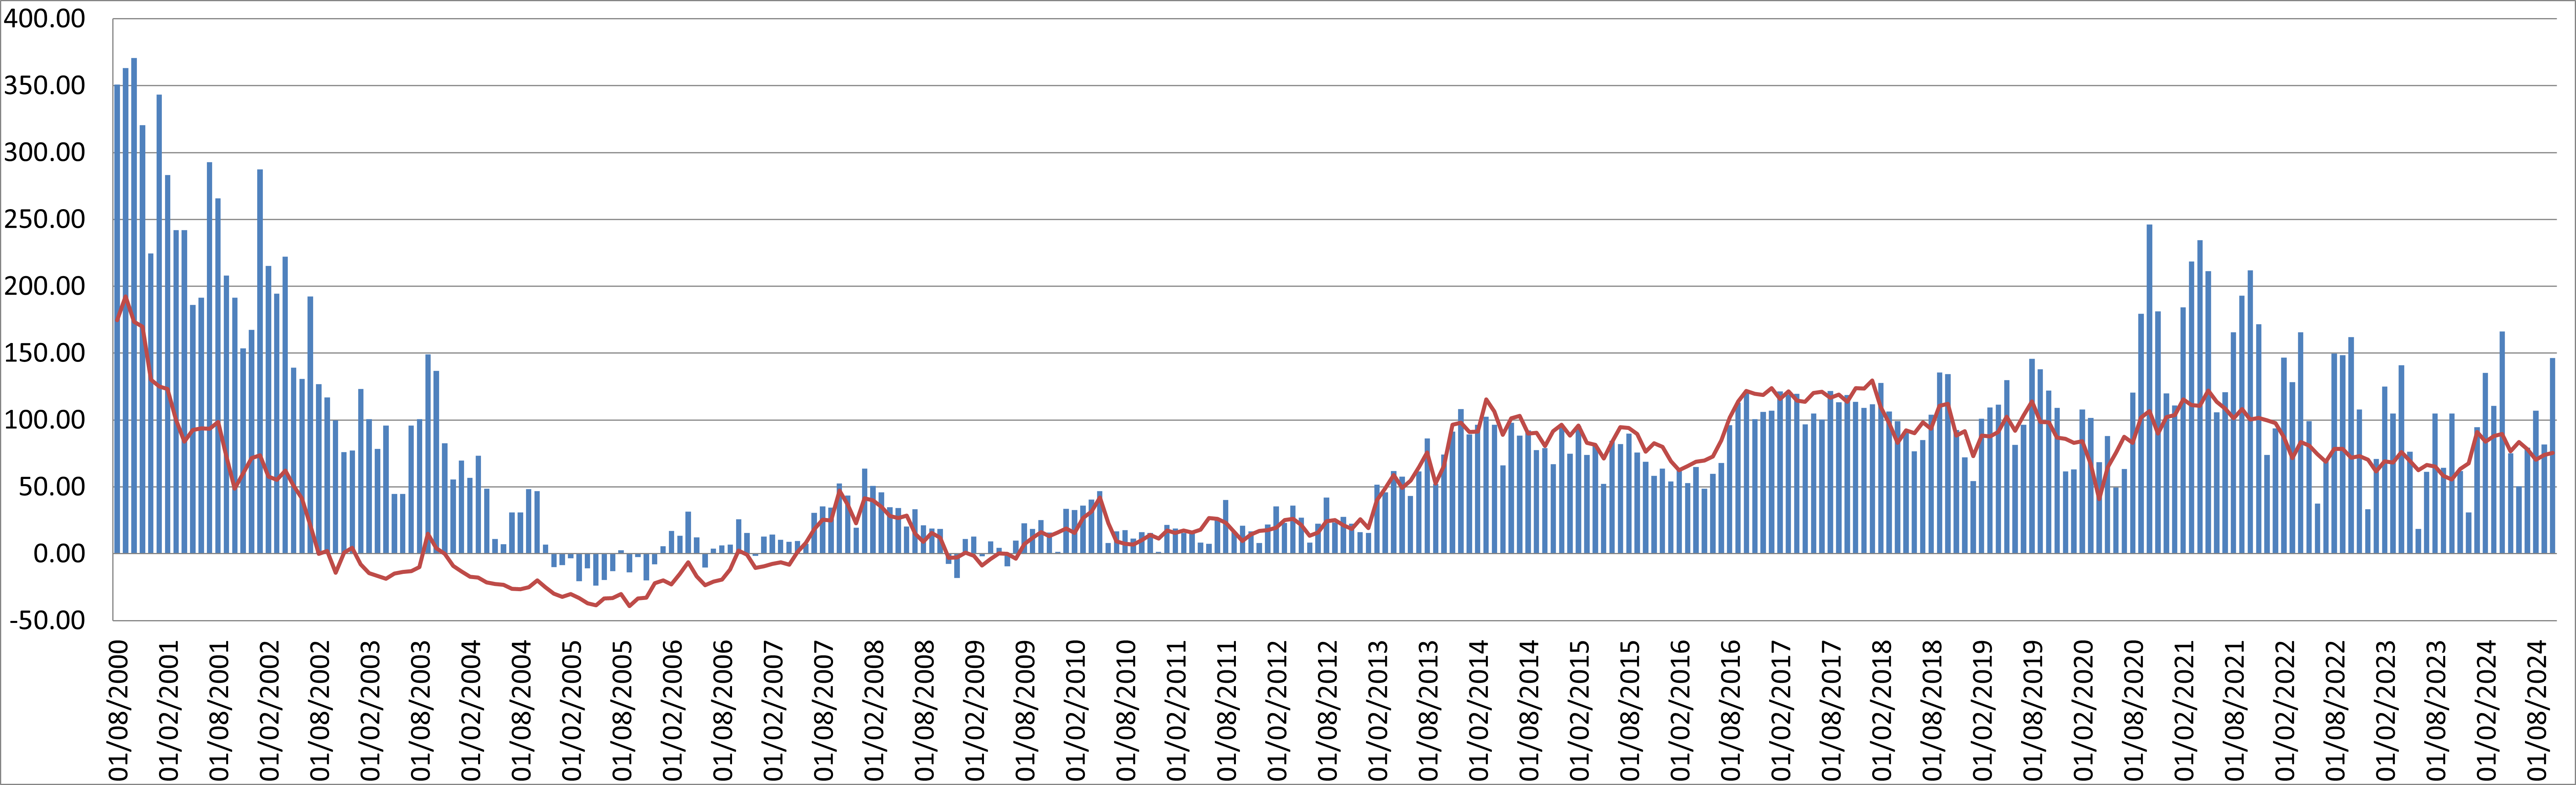Screen dimensions: 2576x785
Task: Select the 01/02/2003 date label
Action: 370,711
